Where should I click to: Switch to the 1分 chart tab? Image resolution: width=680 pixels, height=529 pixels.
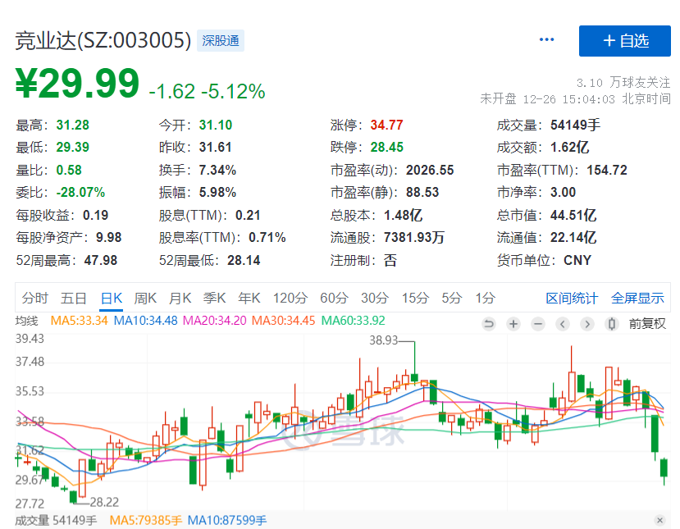tap(485, 298)
